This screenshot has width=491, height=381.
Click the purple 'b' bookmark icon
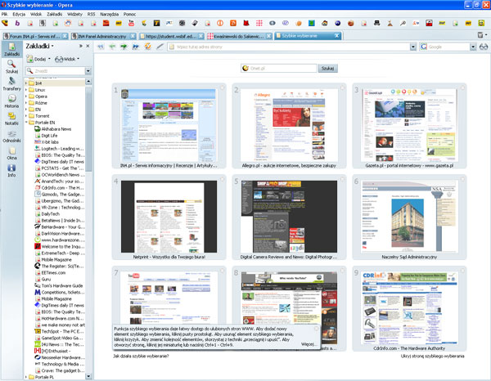pyautogui.click(x=17, y=23)
